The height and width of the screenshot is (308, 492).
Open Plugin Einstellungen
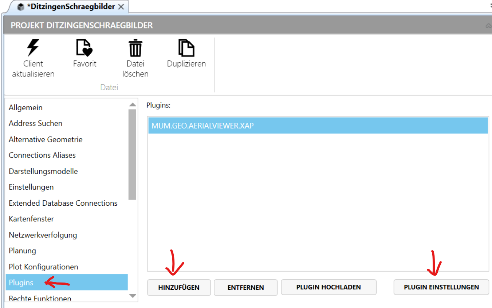441,287
